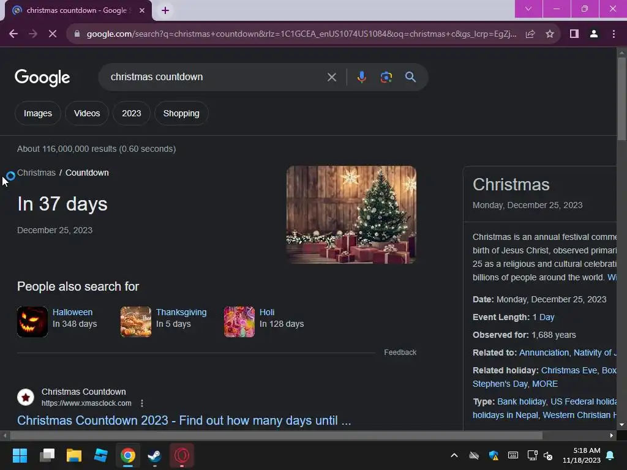Filter results by Shopping
This screenshot has width=627, height=470.
click(x=181, y=113)
